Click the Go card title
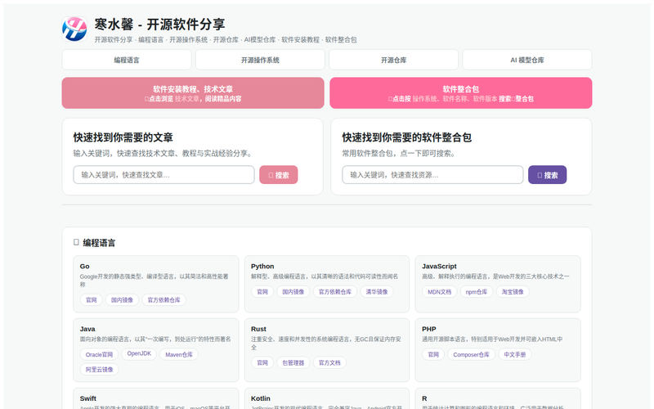The height and width of the screenshot is (409, 654). (x=85, y=267)
